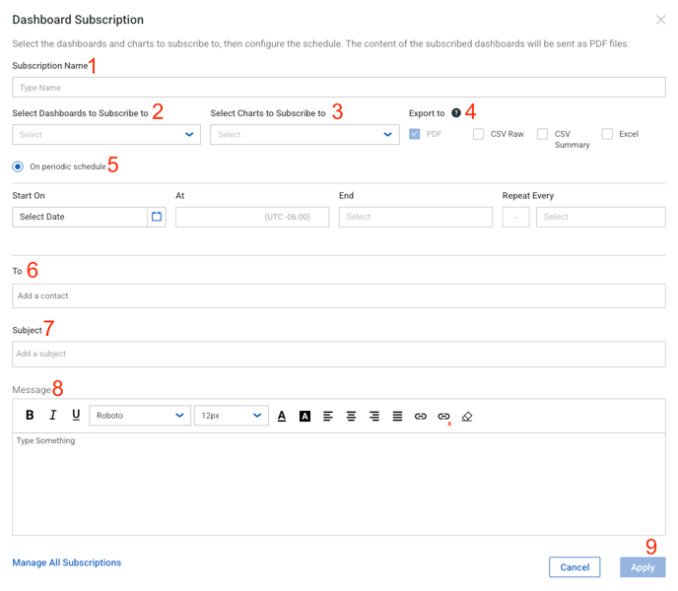678x591 pixels.
Task: Insert a hyperlink into the message
Action: pyautogui.click(x=420, y=416)
